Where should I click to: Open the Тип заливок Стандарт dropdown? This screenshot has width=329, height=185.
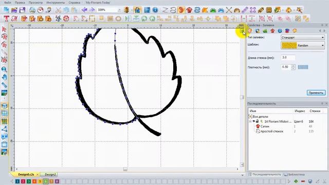(303, 38)
